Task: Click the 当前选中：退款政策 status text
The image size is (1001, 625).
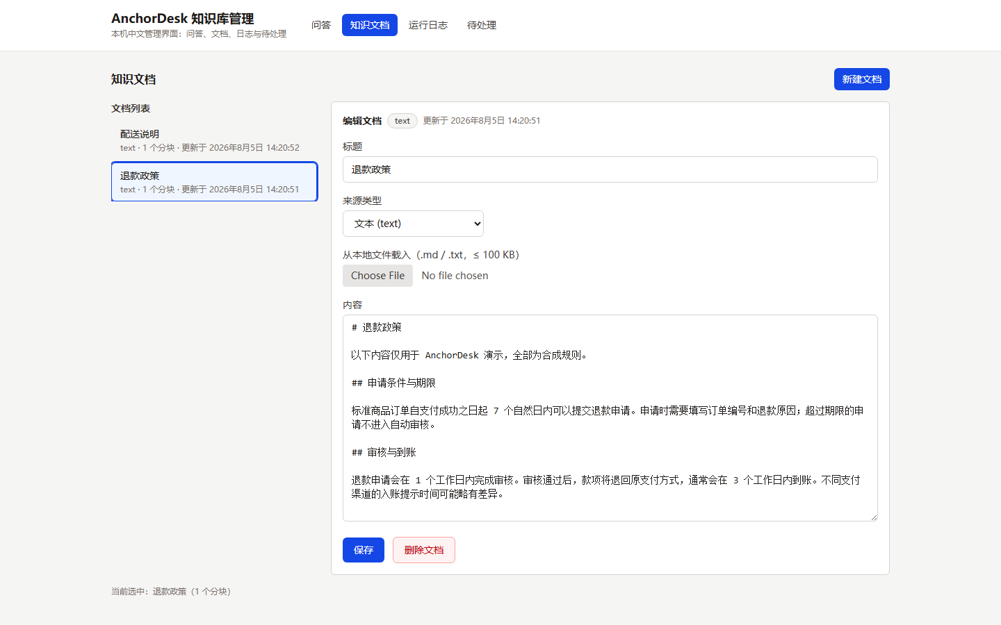Action: click(x=171, y=592)
